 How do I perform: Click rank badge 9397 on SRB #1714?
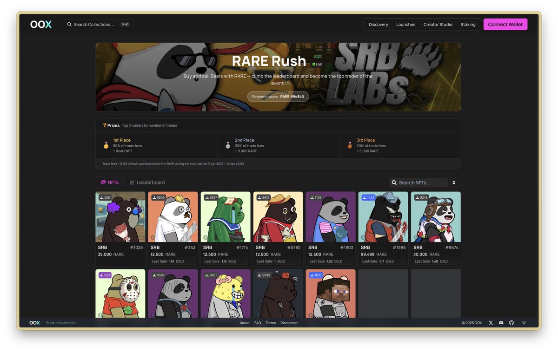211,198
